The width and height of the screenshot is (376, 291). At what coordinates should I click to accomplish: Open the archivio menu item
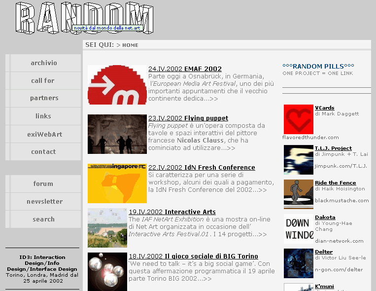point(43,63)
